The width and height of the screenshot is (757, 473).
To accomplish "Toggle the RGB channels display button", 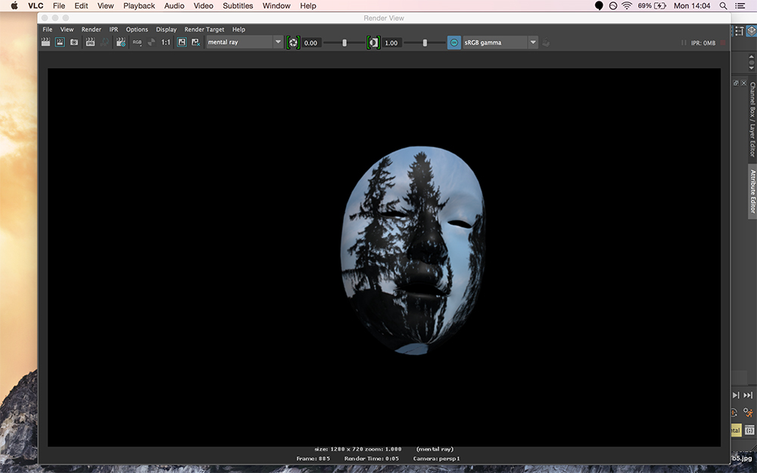I will coord(137,42).
